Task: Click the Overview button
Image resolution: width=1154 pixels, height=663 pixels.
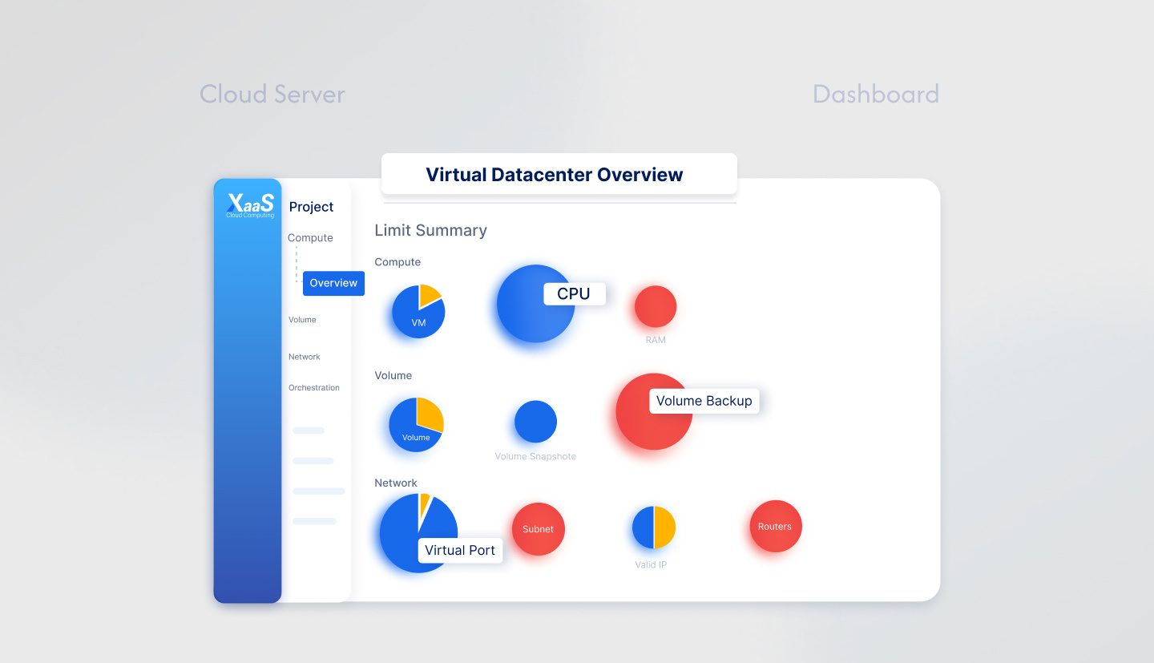Action: (333, 283)
